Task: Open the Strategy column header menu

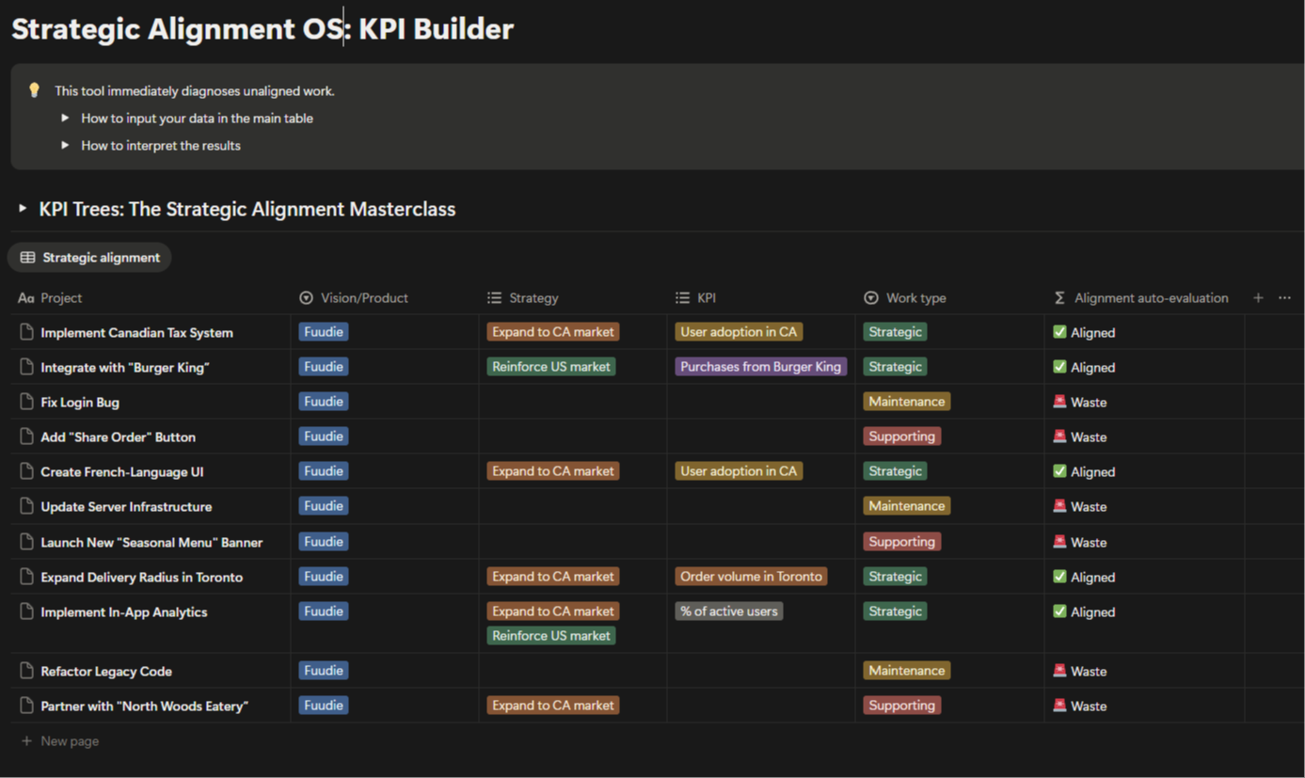Action: [533, 298]
